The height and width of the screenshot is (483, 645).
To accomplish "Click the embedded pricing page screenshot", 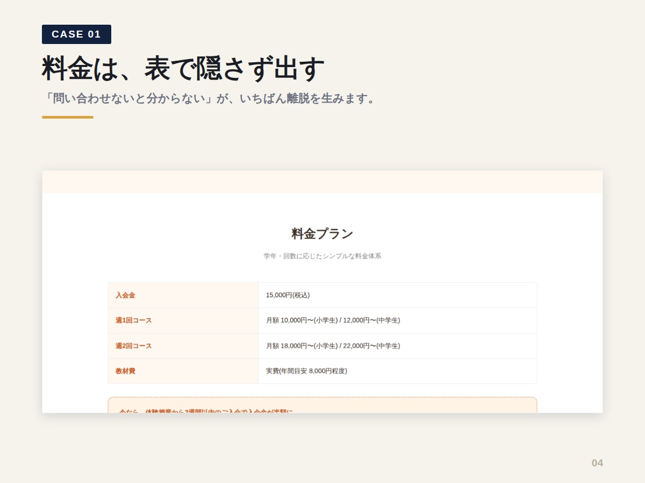I will pyautogui.click(x=322, y=292).
